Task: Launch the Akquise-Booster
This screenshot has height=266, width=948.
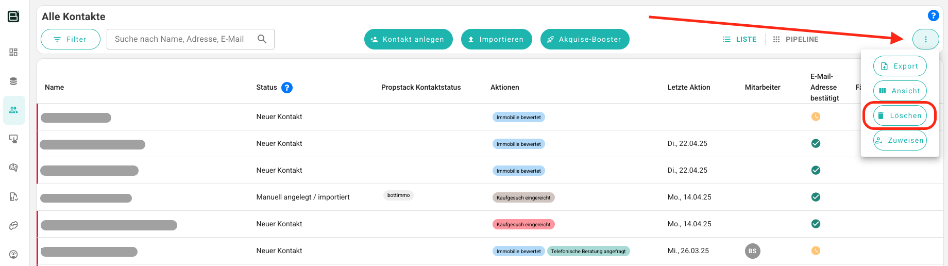Action: 585,39
